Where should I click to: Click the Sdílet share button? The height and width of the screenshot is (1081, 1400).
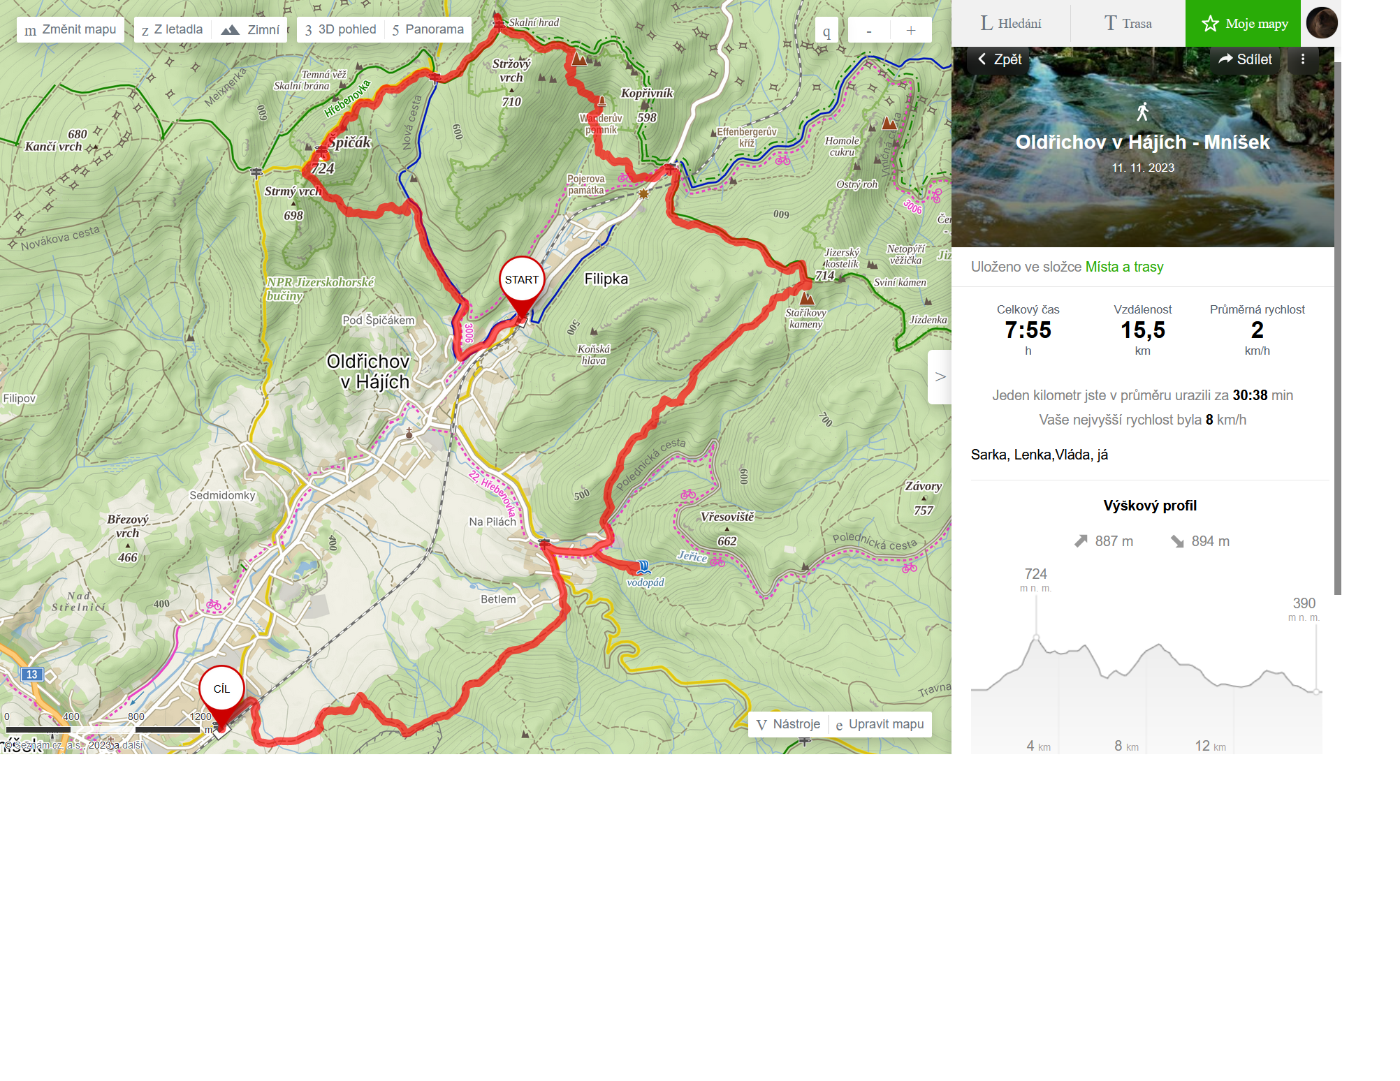[1246, 59]
